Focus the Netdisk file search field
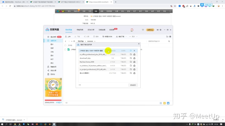225x126 pixels. point(157,41)
